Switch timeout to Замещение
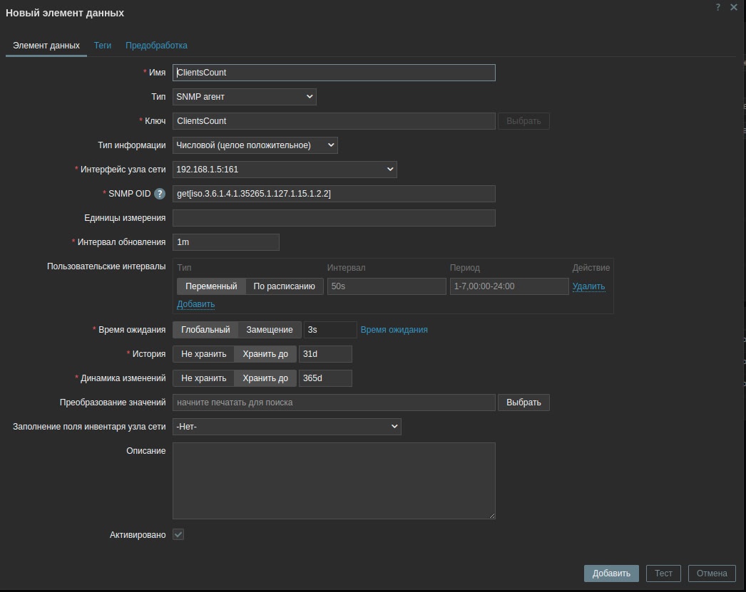This screenshot has height=592, width=746. click(x=270, y=330)
